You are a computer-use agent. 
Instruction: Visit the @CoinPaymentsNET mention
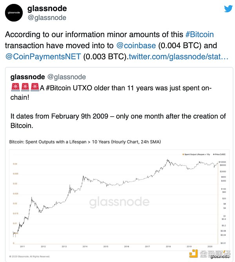tap(43, 56)
